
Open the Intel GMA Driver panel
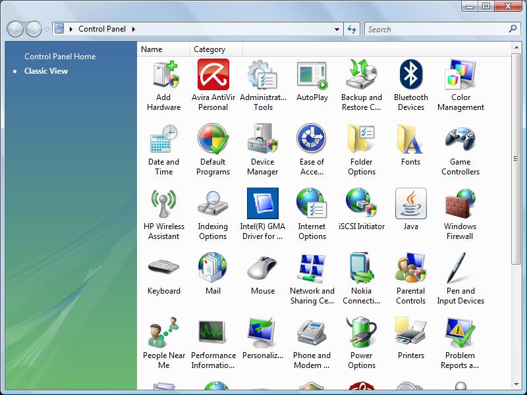[x=262, y=211]
